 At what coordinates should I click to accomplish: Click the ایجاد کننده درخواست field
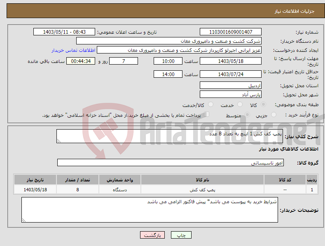click(179, 50)
